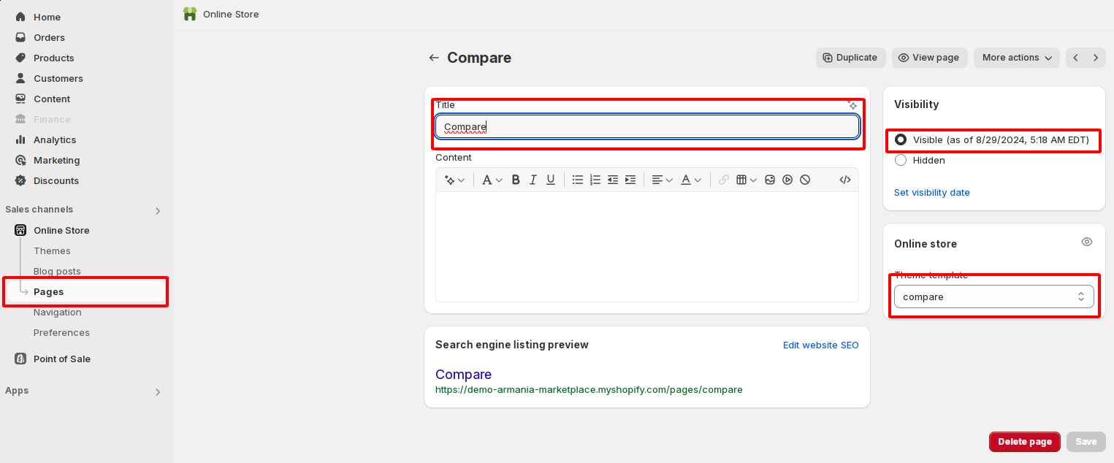Go to Products in the sidebar

[x=53, y=58]
